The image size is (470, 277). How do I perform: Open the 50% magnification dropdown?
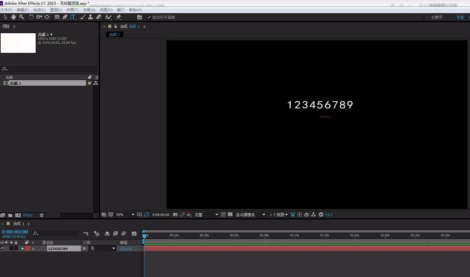pyautogui.click(x=125, y=214)
